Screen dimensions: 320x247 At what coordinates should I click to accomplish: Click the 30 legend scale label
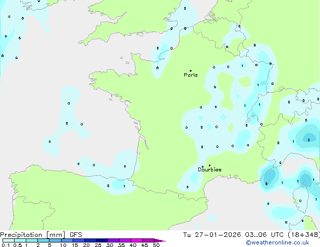(110, 245)
